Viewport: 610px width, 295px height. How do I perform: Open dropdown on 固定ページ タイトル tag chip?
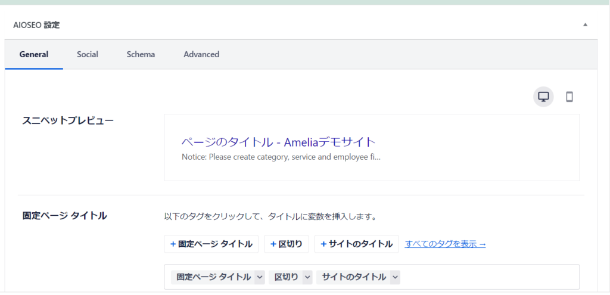pos(259,277)
